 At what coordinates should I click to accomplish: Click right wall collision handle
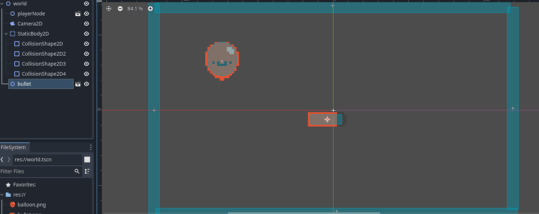[513, 108]
